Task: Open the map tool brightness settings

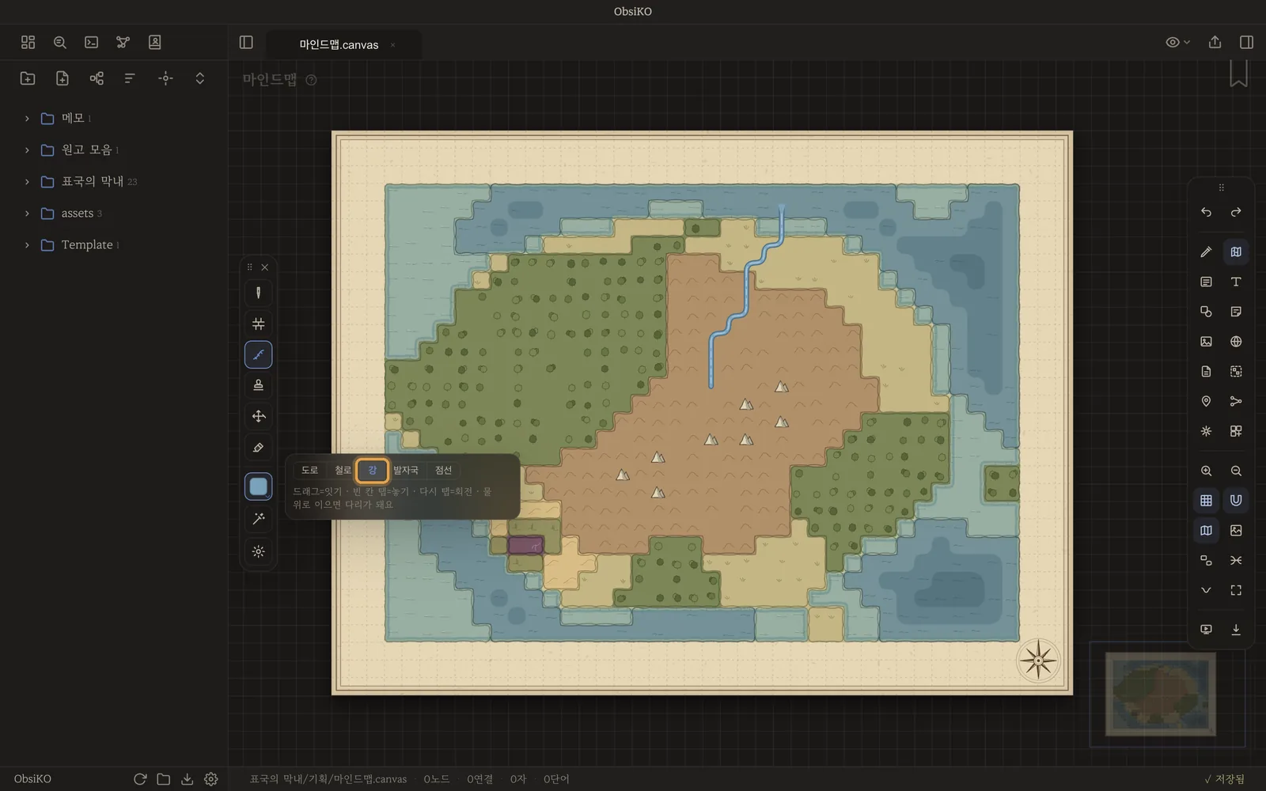Action: point(258,551)
